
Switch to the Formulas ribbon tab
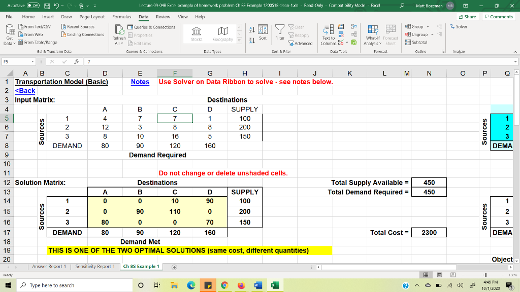[121, 16]
